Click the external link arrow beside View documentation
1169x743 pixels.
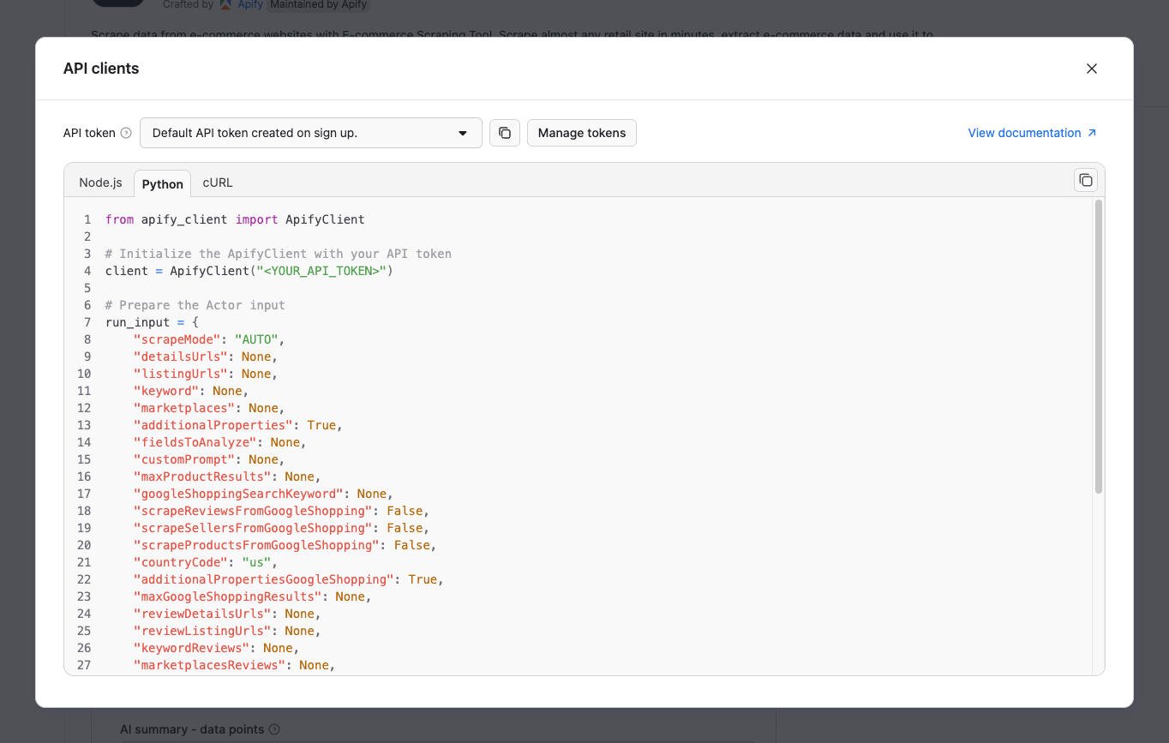pyautogui.click(x=1093, y=133)
